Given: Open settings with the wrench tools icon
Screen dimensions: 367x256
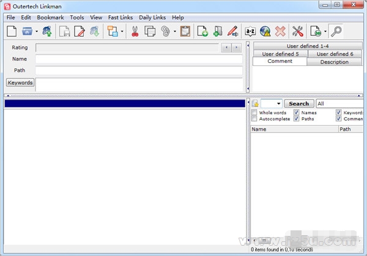Looking at the screenshot, I should pyautogui.click(x=298, y=31).
